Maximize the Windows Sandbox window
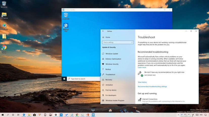The image size is (209, 117). (165, 10)
